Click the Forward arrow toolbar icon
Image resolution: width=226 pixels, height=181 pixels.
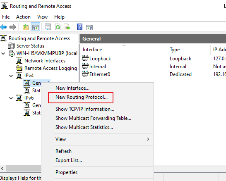(13, 27)
